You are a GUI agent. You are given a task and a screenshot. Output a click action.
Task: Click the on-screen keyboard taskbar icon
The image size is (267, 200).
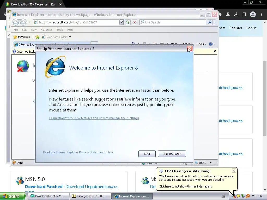click(223, 196)
